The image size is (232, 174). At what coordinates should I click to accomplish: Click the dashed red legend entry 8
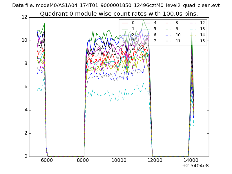click(x=168, y=23)
